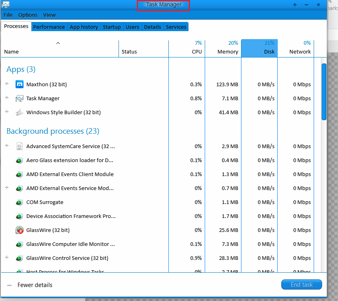Click the COM Surrogate process icon
This screenshot has height=301, width=338.
[x=20, y=202]
